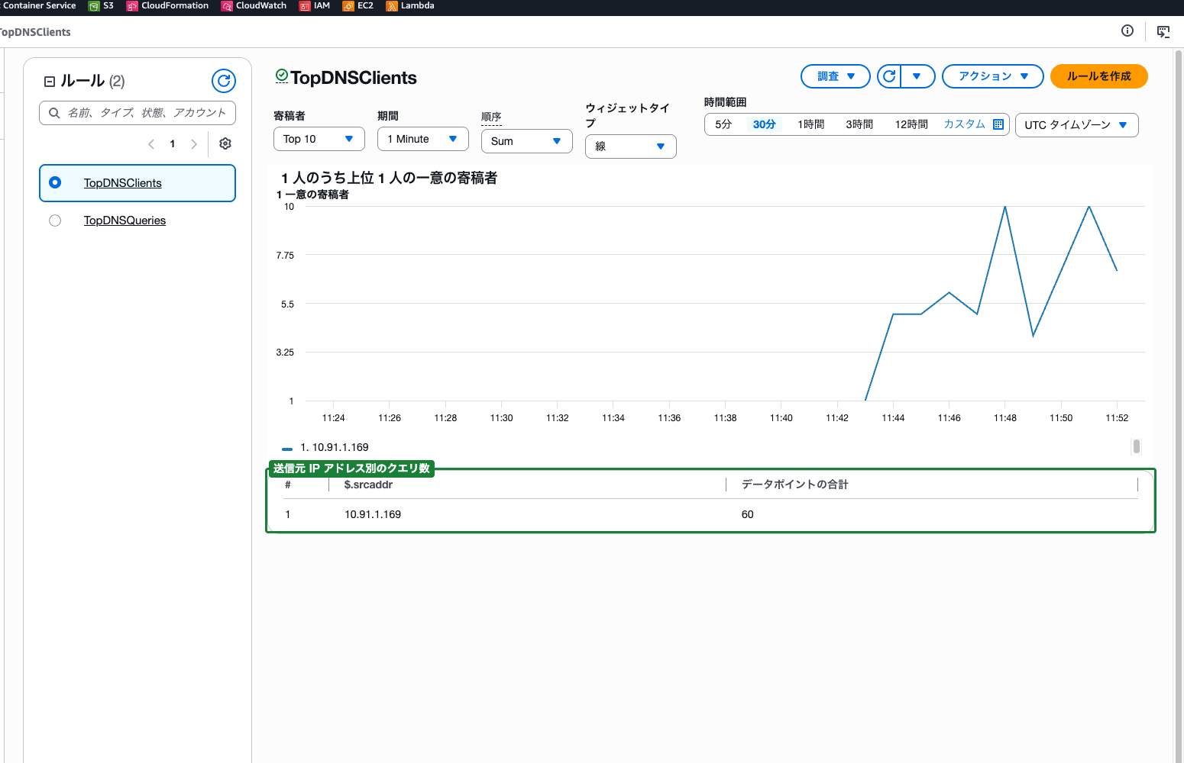Open the auto-refresh interval dropdown arrow

click(917, 76)
